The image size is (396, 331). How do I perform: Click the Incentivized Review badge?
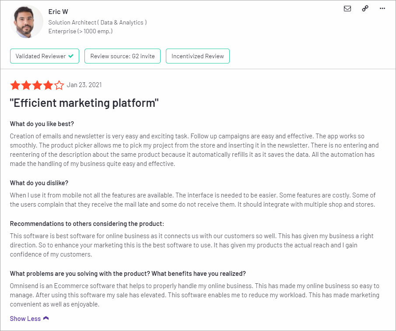pyautogui.click(x=197, y=56)
